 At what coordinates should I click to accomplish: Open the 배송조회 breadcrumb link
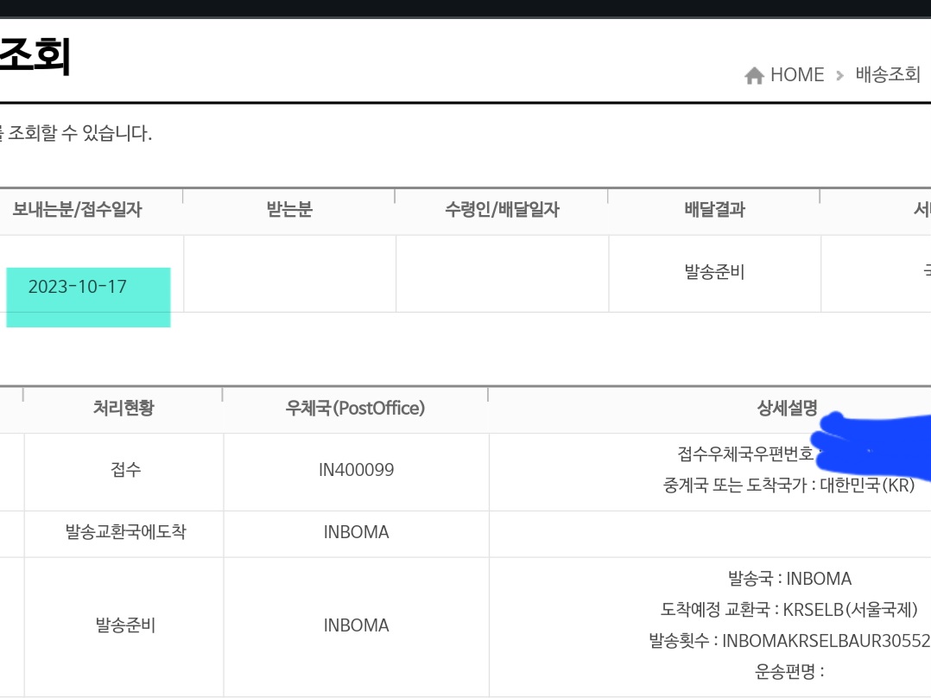tap(888, 75)
